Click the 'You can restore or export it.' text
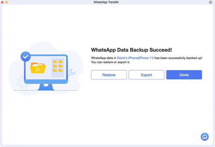 110,62
